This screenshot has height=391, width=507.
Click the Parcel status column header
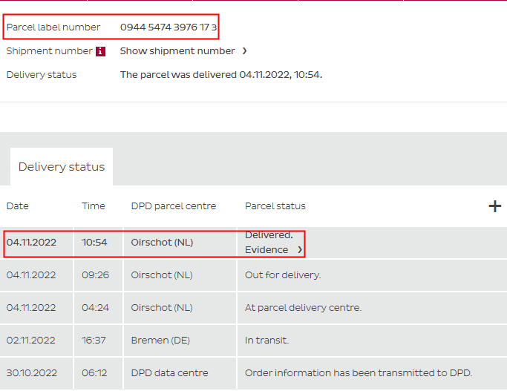click(275, 206)
